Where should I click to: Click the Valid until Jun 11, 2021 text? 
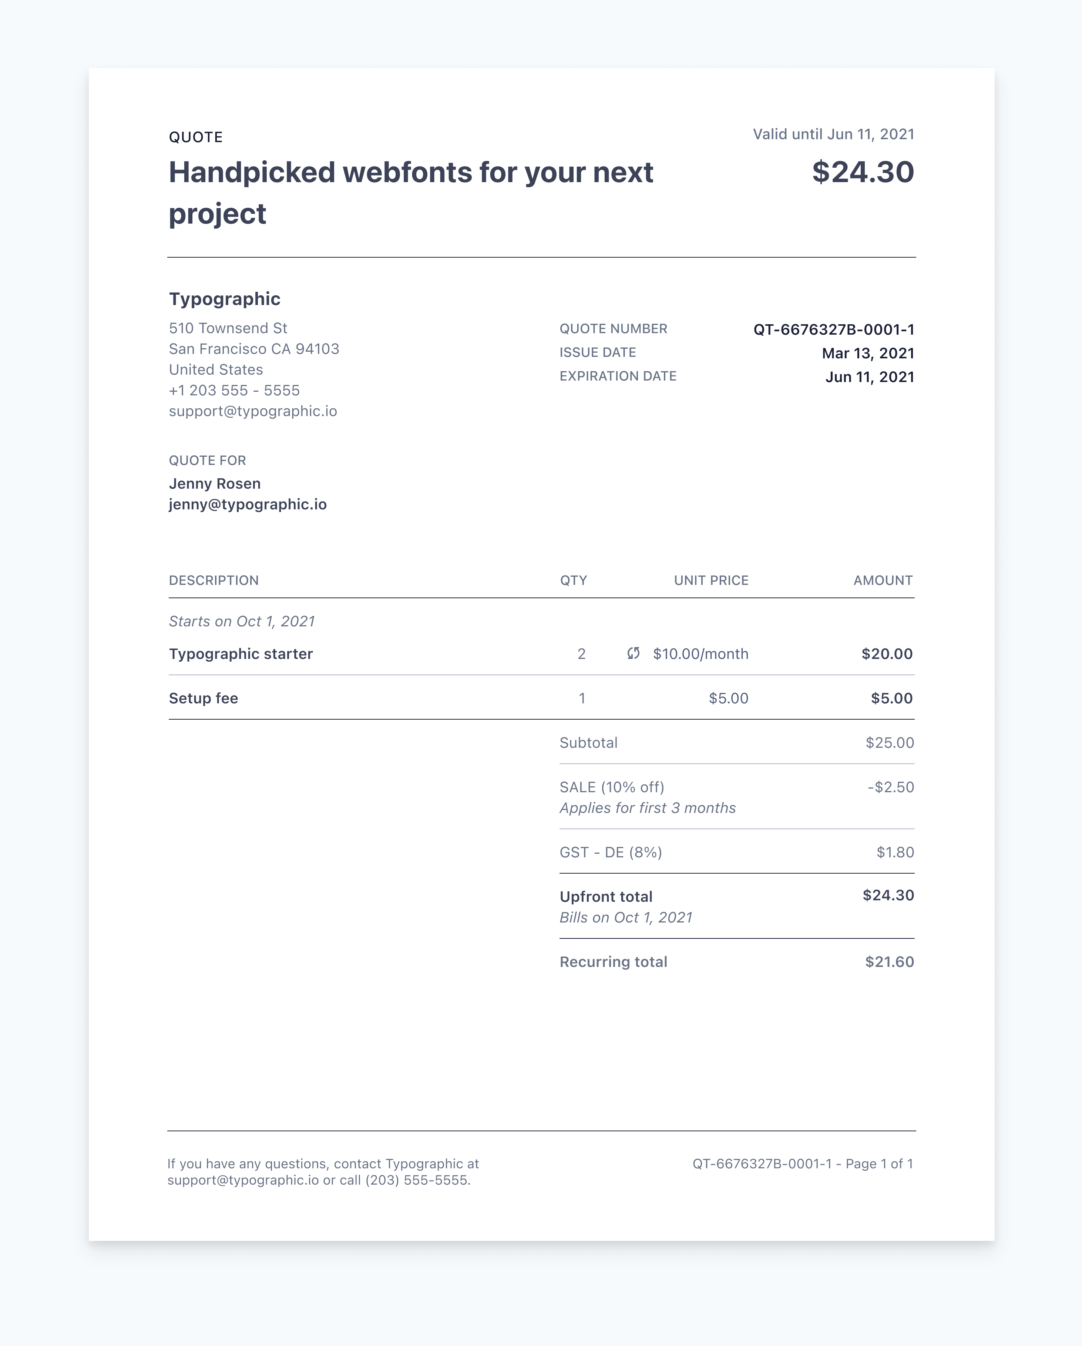coord(834,134)
